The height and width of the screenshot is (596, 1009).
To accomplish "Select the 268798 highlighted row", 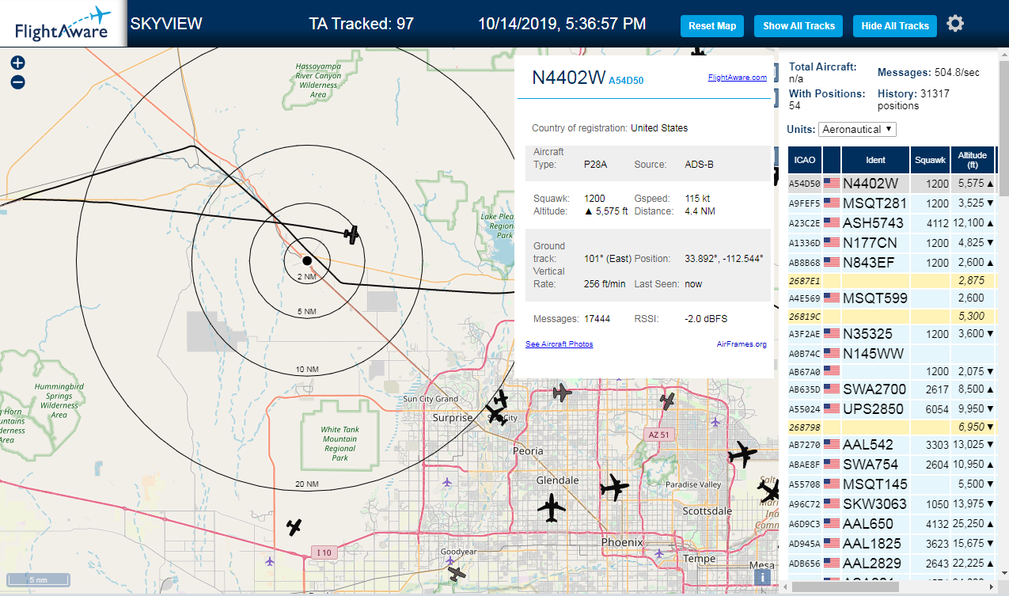I will pos(892,427).
